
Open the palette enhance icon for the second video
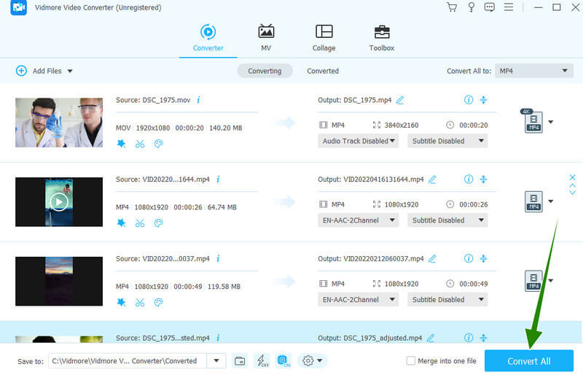(158, 223)
